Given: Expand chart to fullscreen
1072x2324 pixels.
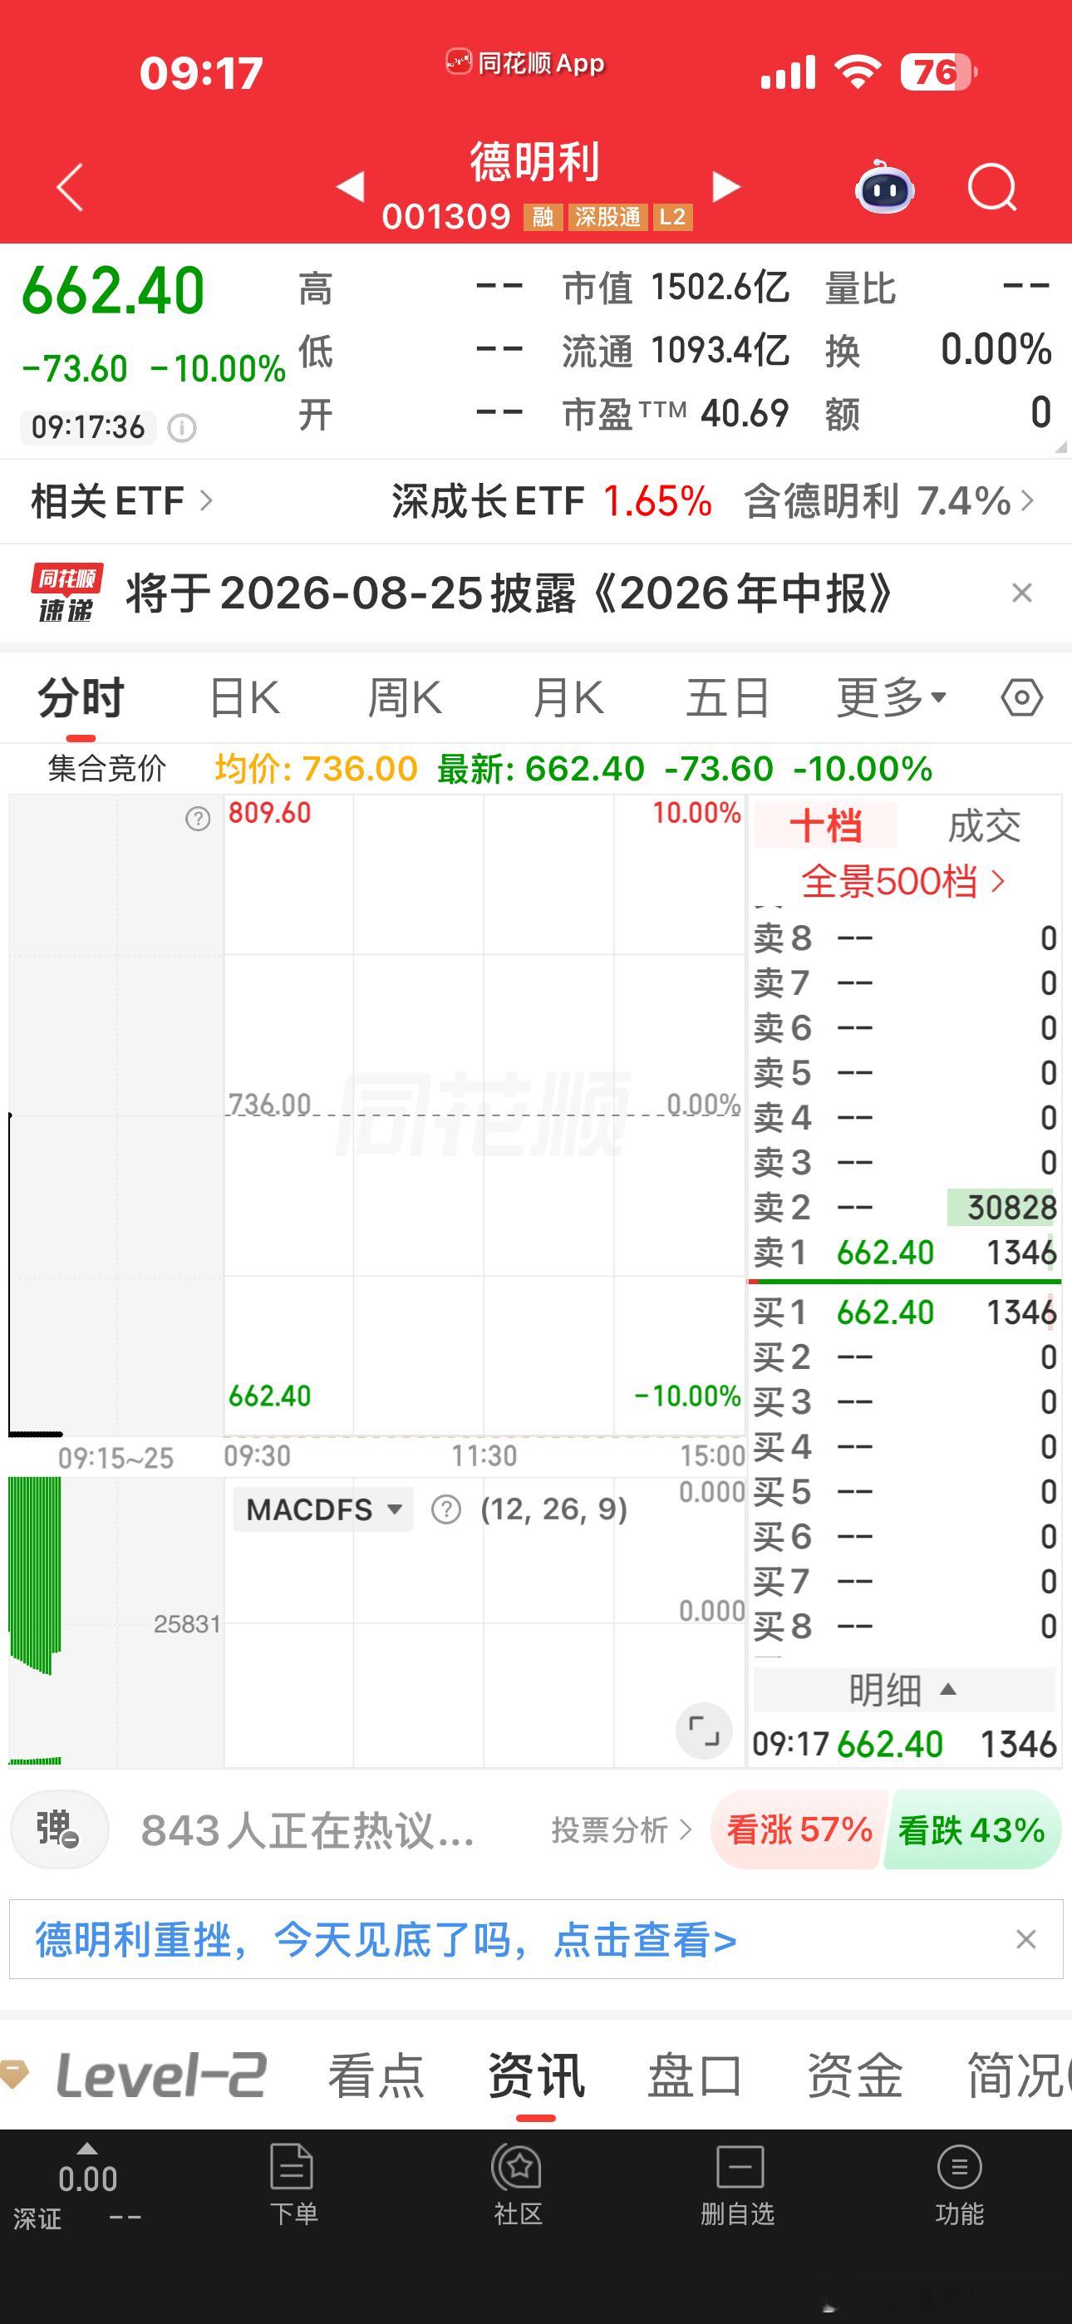Looking at the screenshot, I should pyautogui.click(x=704, y=1731).
